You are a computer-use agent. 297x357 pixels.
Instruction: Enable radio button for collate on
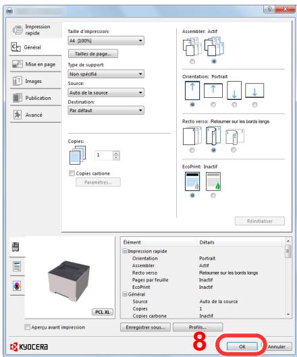[x=214, y=61]
